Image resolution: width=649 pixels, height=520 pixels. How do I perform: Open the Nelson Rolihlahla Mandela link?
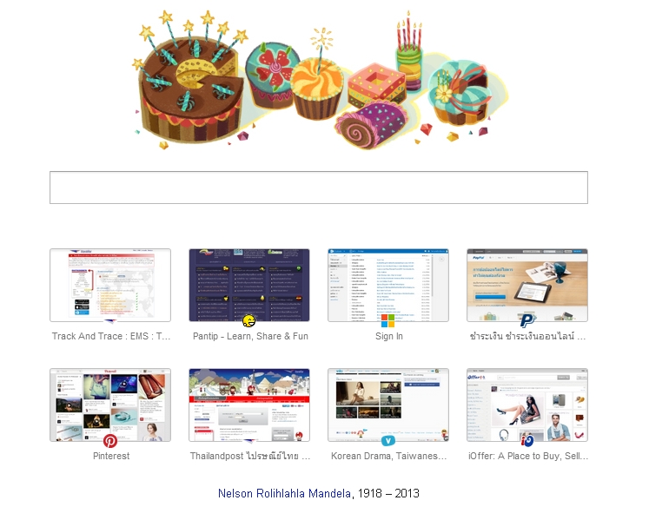click(284, 494)
